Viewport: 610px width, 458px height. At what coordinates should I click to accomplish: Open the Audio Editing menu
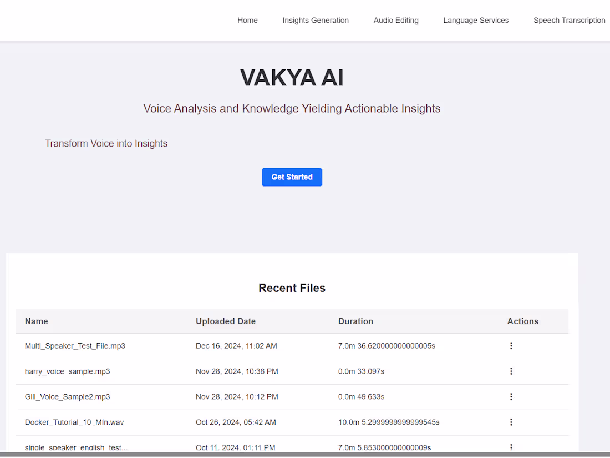tap(396, 21)
